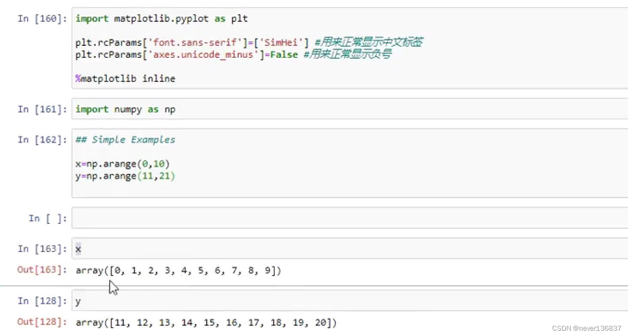Open the CSDN @never136837 watermark link

pyautogui.click(x=586, y=327)
